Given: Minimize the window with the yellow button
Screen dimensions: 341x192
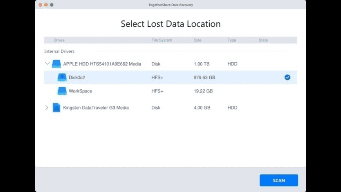Looking at the screenshot, I should 46,5.
